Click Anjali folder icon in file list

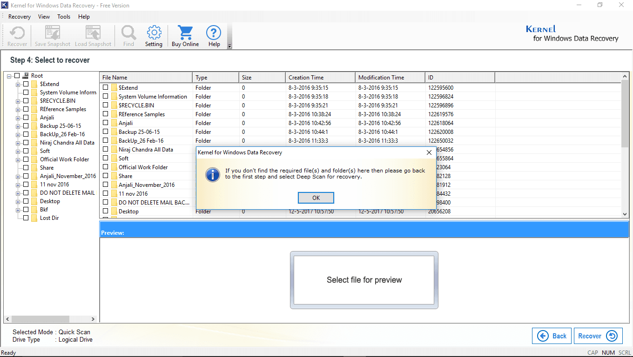tap(114, 123)
